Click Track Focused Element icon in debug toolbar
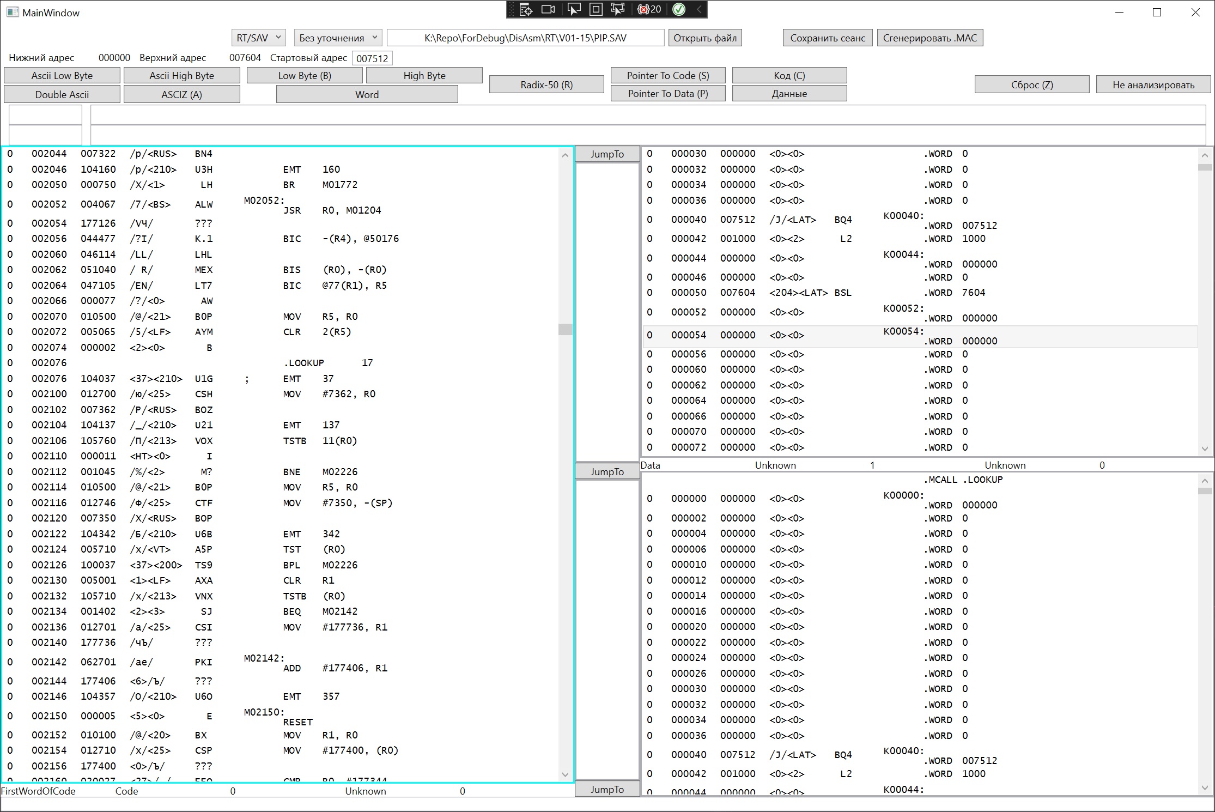Screen dimensions: 1215x812 pyautogui.click(x=618, y=9)
